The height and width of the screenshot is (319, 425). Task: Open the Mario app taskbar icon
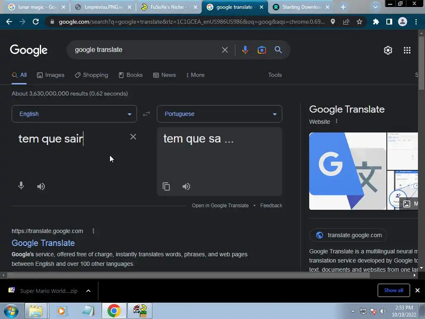(x=140, y=311)
